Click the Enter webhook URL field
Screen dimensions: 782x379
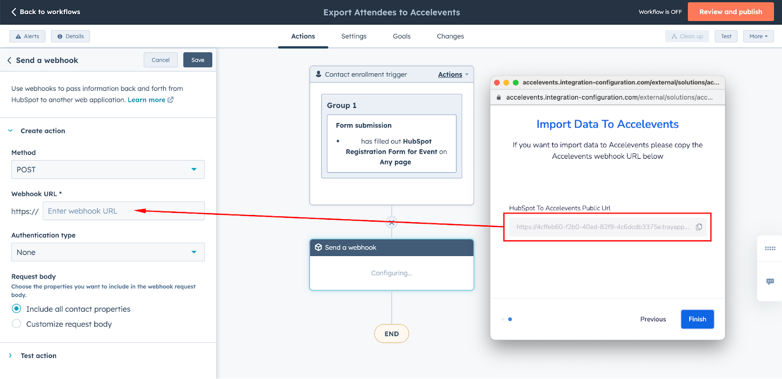tap(124, 211)
